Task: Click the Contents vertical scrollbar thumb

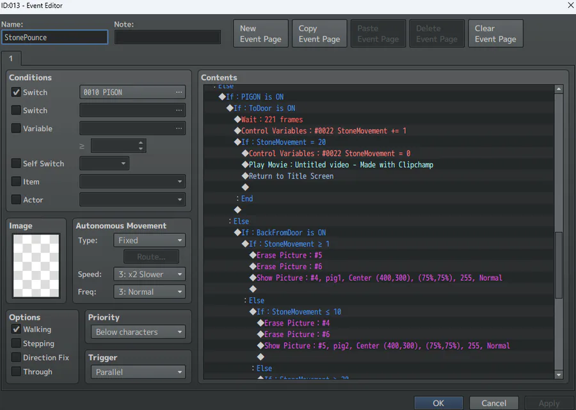Action: (x=558, y=265)
